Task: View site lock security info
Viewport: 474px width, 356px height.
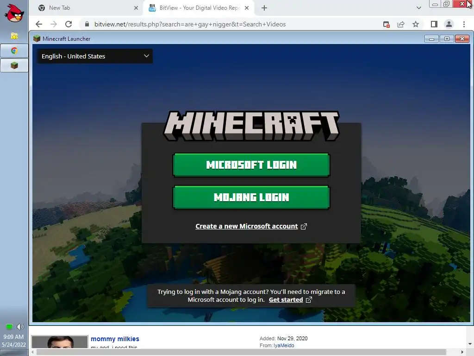Action: [87, 24]
